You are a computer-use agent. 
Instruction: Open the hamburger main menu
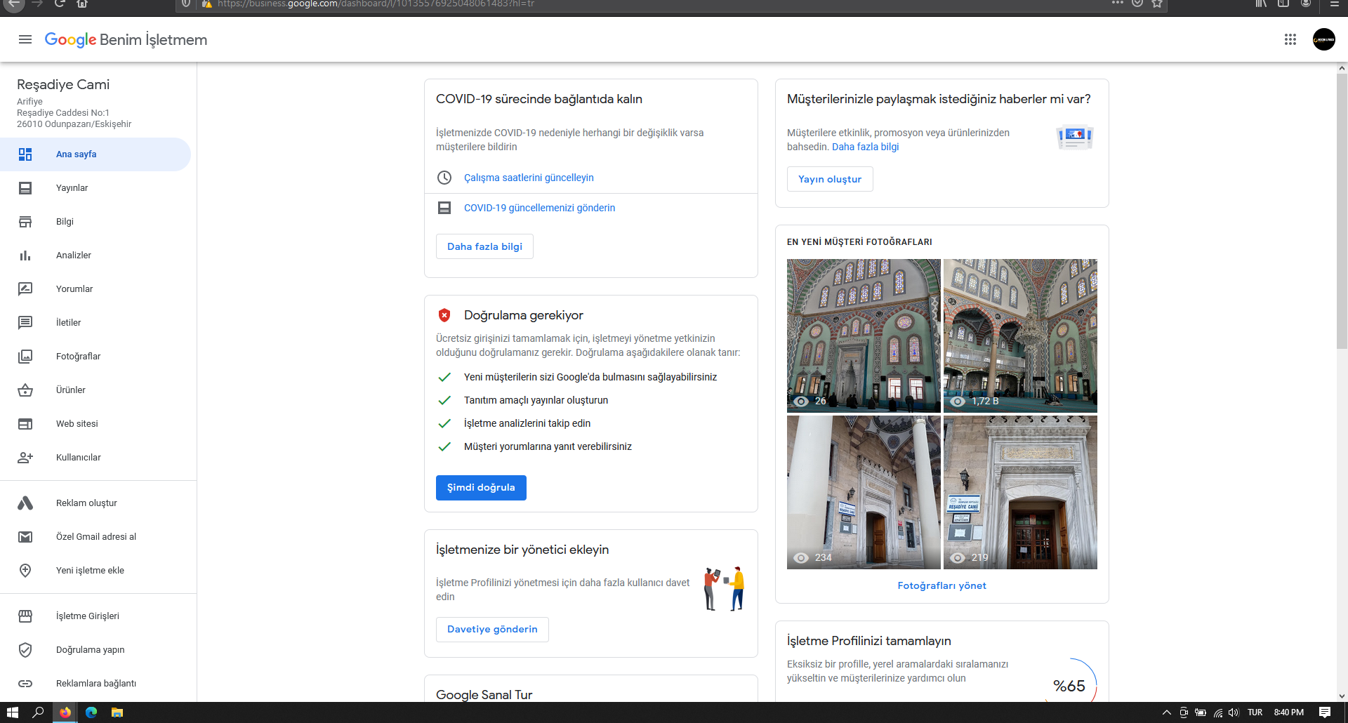click(x=25, y=39)
